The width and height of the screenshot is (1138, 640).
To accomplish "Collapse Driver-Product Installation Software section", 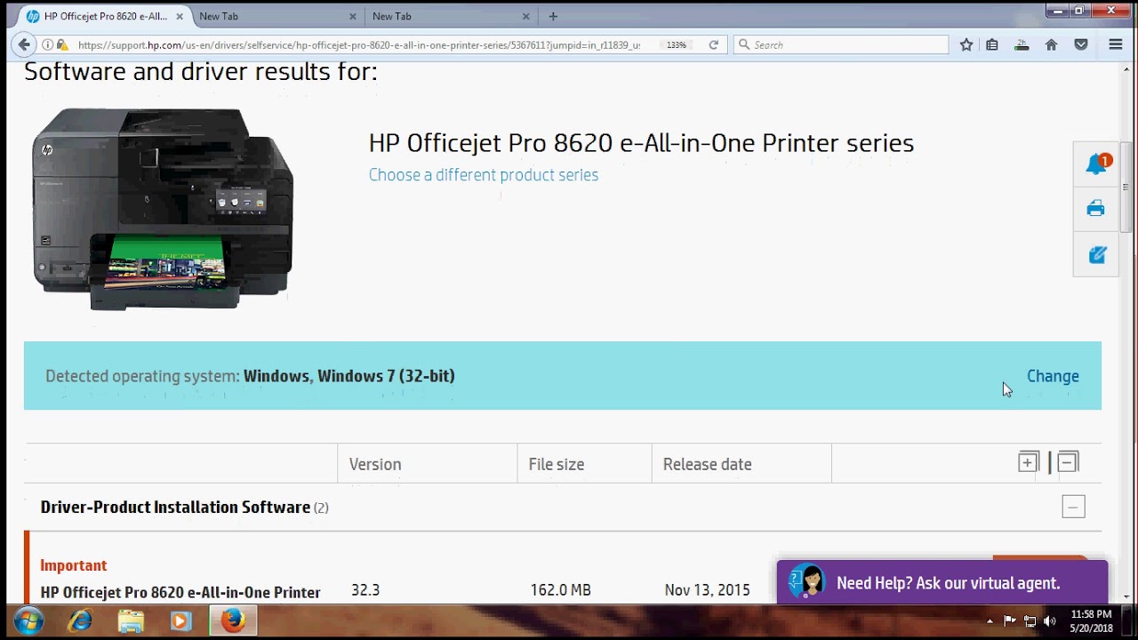I will (x=1073, y=508).
